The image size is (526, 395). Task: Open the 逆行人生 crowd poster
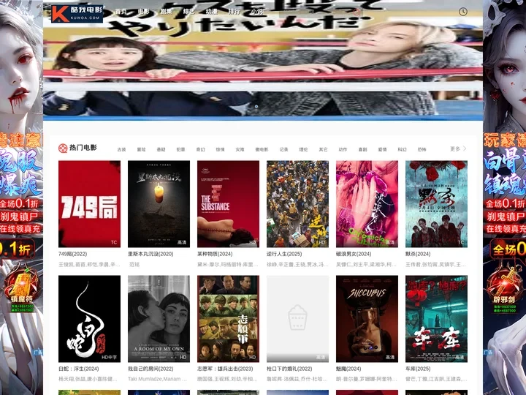pos(297,204)
